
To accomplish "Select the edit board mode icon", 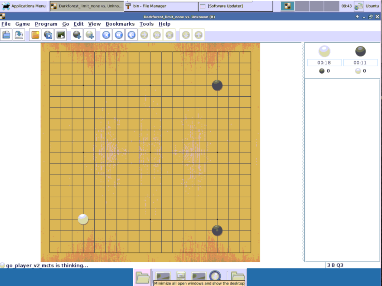I will (x=34, y=35).
